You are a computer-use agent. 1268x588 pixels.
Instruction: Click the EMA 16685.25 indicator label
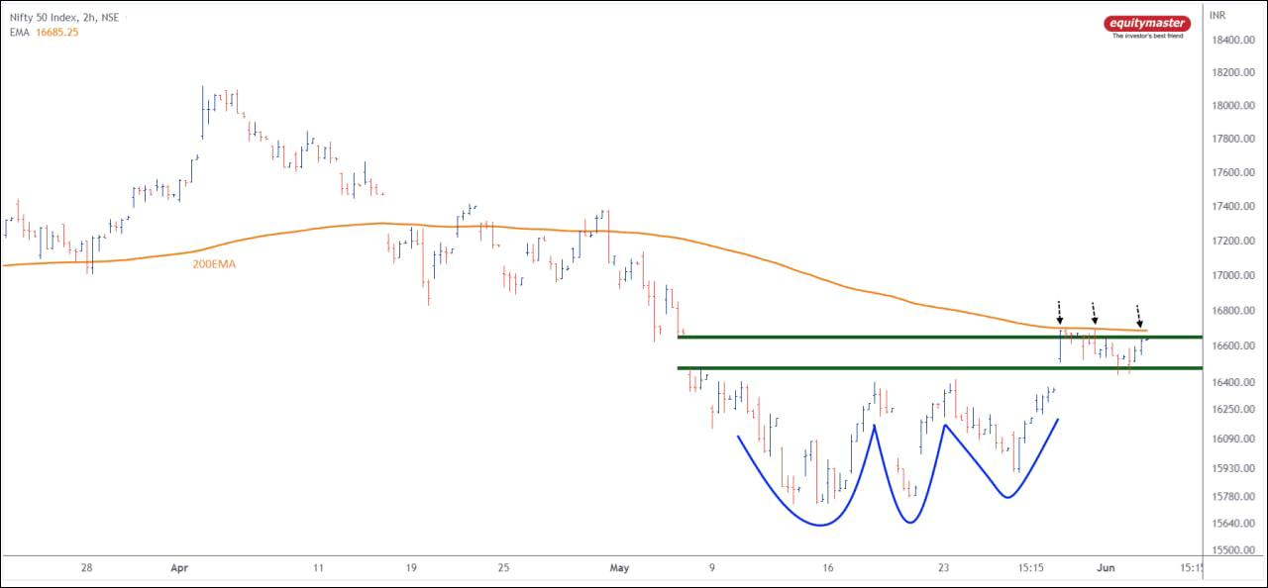(x=43, y=33)
